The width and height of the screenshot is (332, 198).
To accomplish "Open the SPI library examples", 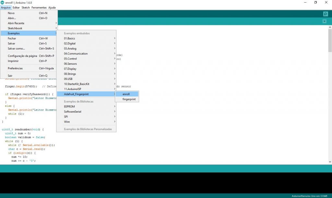I will pos(86,117).
